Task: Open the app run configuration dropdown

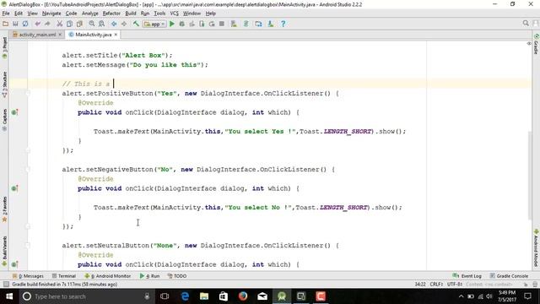Action: click(x=154, y=24)
